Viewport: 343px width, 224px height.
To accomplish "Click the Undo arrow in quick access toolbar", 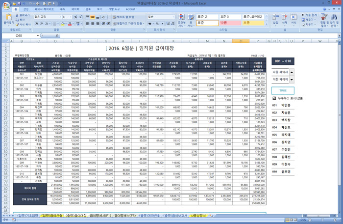I will point(24,3).
